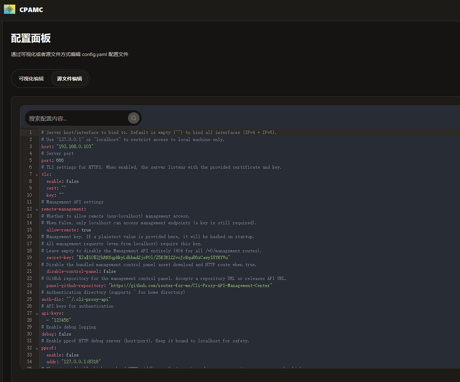Viewport: 460px width, 382px height.
Task: Click the allow-remote true value
Action: tap(86, 230)
